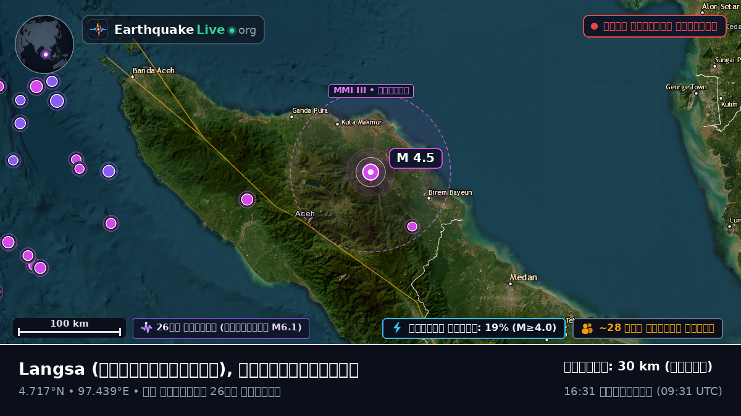Click the Langsa location headline

coord(188,369)
